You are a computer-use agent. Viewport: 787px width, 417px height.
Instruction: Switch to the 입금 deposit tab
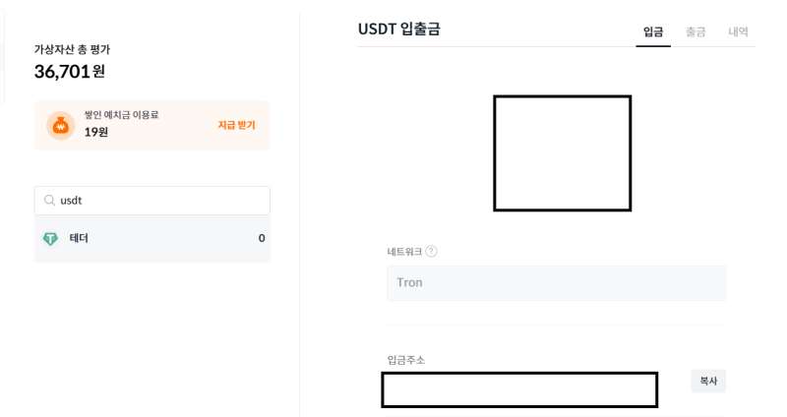point(653,31)
